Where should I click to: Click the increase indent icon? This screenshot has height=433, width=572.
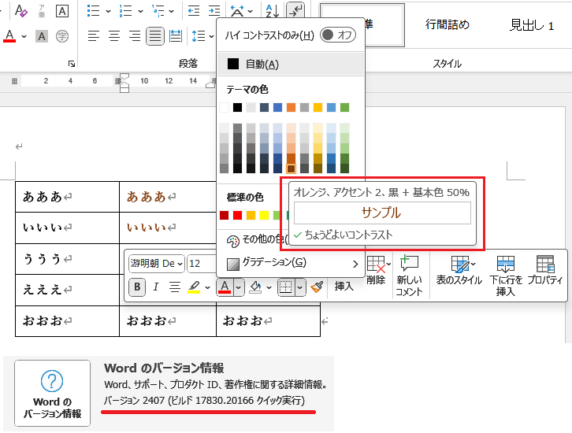(214, 11)
